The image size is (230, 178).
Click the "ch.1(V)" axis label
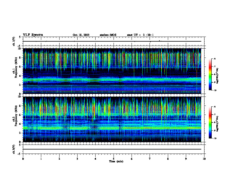[x=14, y=41]
